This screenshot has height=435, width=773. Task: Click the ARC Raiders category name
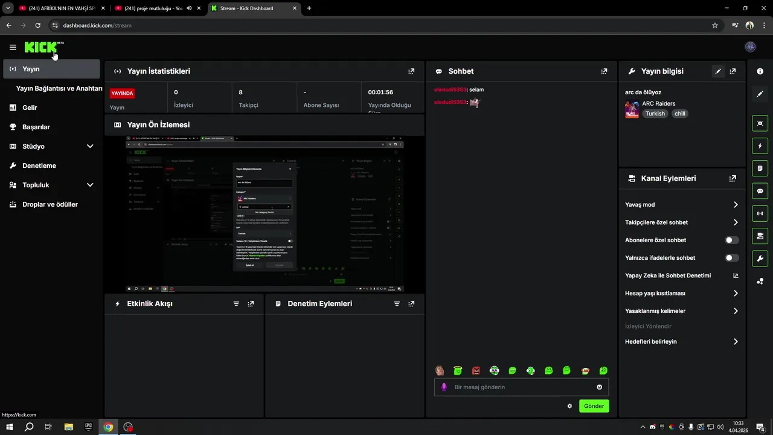point(658,104)
